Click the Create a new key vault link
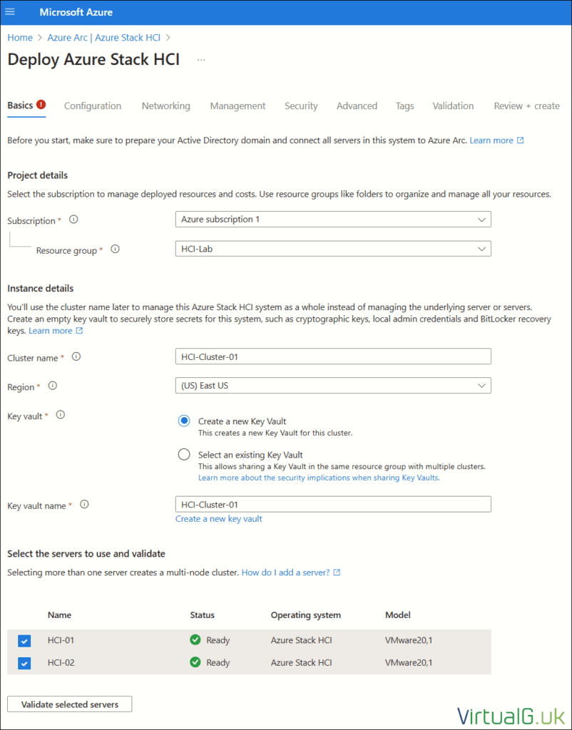The height and width of the screenshot is (730, 572). [219, 519]
